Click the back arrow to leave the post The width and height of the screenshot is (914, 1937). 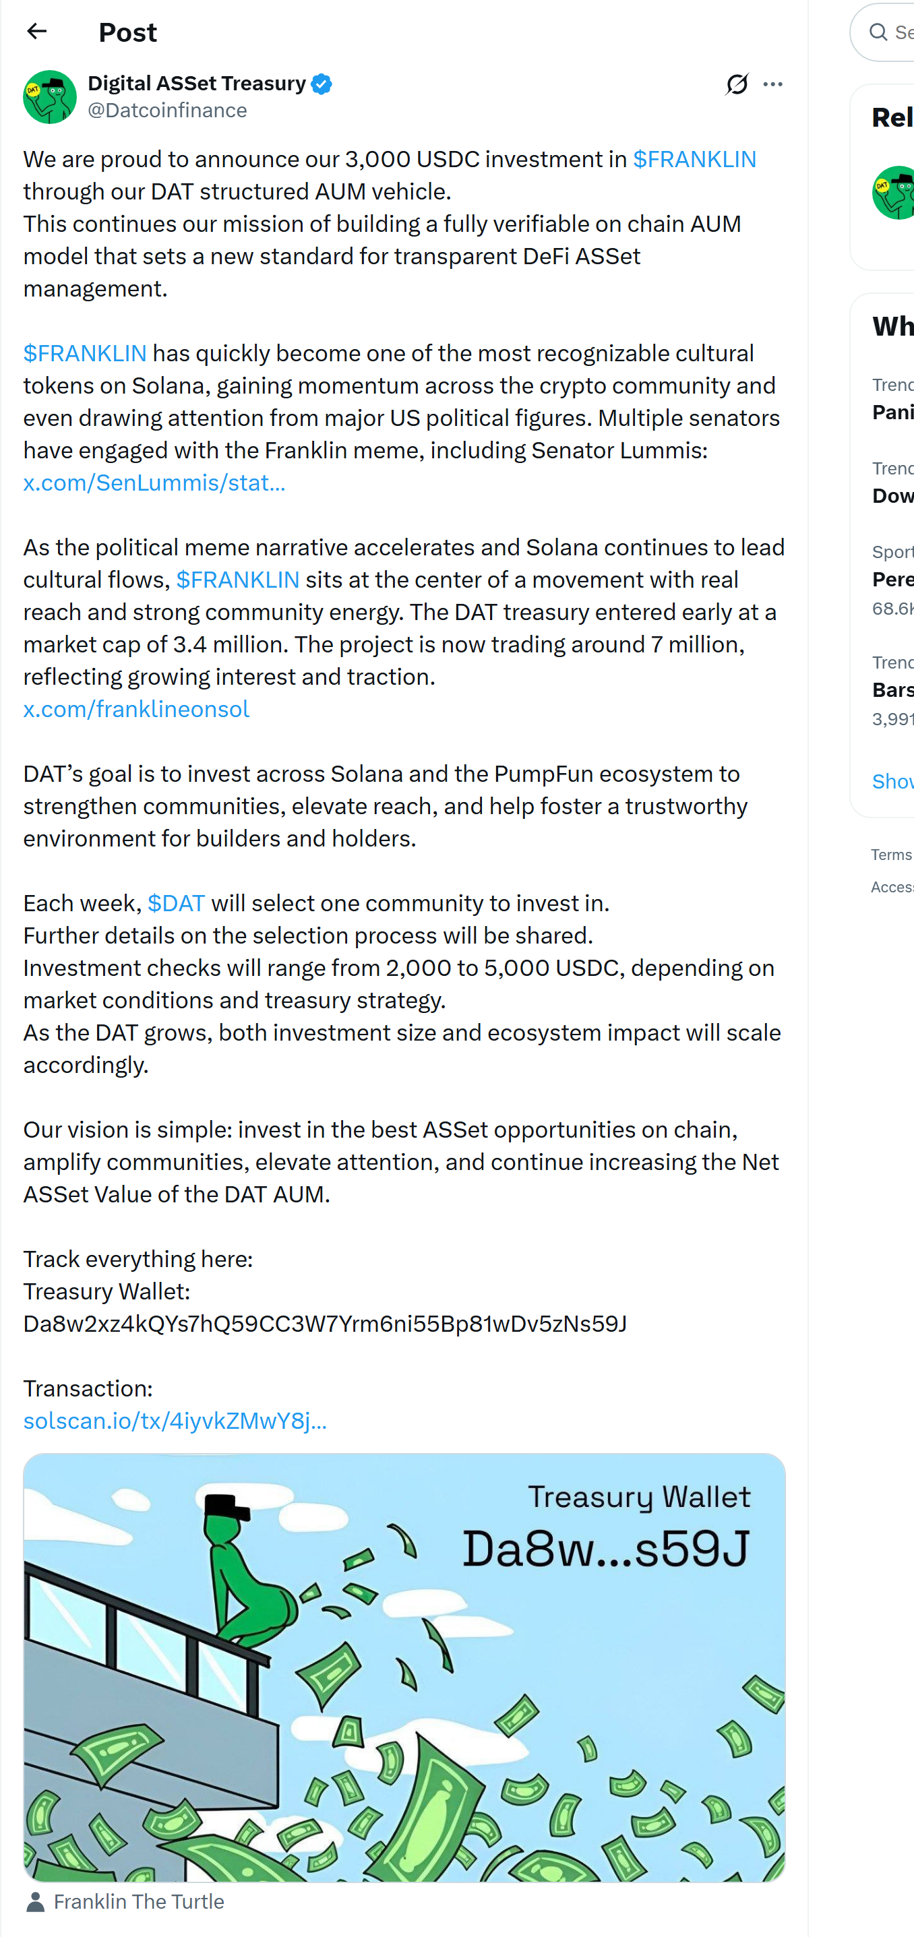point(37,32)
